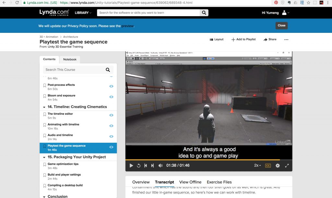The image size is (332, 198).
Task: Open the View Offline tab
Action: (190, 182)
